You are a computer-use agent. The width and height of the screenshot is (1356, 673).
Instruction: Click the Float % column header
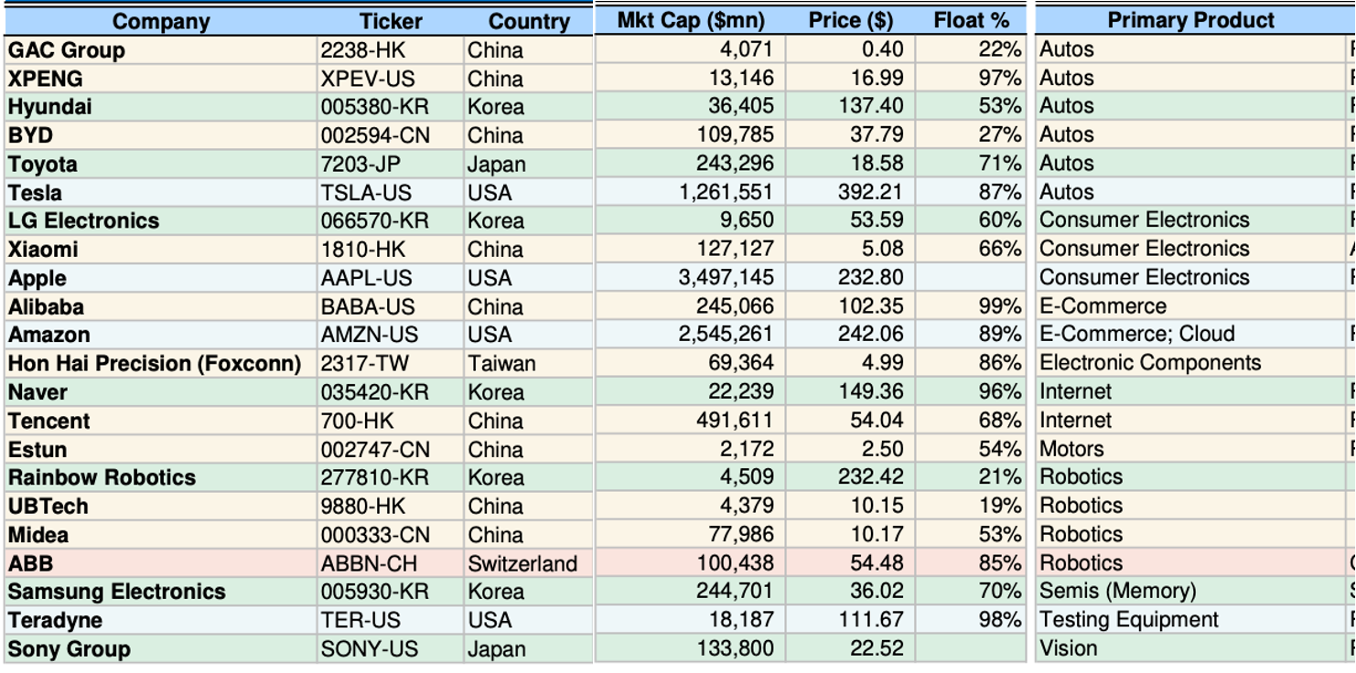click(972, 20)
